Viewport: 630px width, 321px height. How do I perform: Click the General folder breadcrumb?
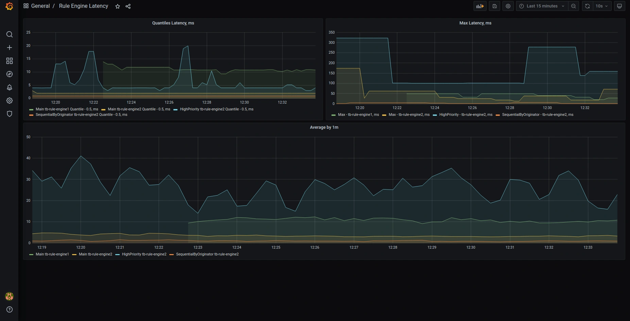click(x=40, y=6)
